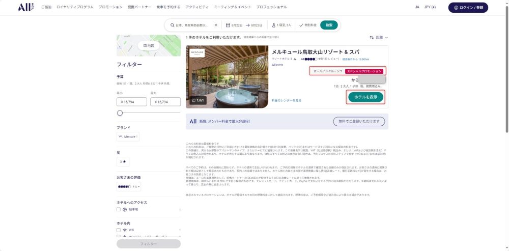Check the 駐車場 parking checkbox
The width and height of the screenshot is (509, 251).
pyautogui.click(x=119, y=209)
